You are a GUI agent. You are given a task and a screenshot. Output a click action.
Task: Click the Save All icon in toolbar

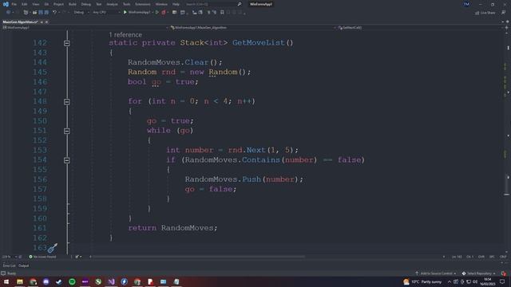click(x=46, y=13)
